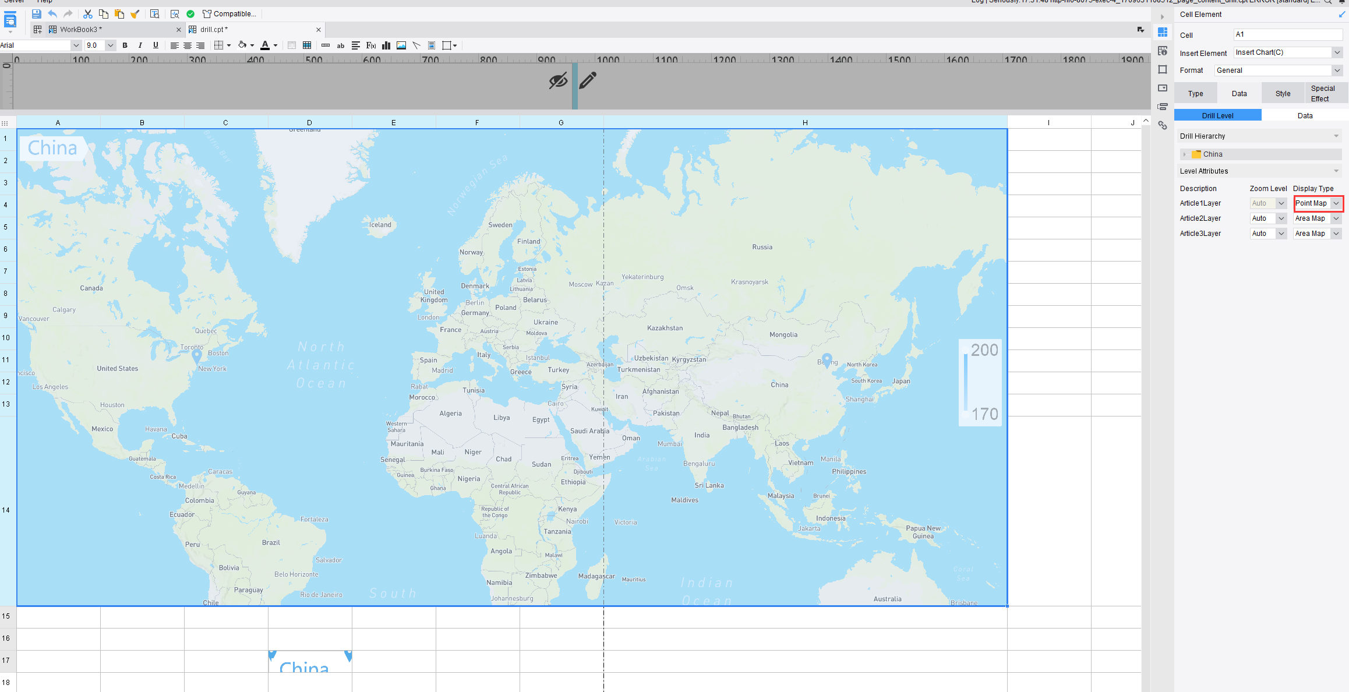Screen dimensions: 1349x692
Task: Expand the China tree node
Action: click(1185, 154)
